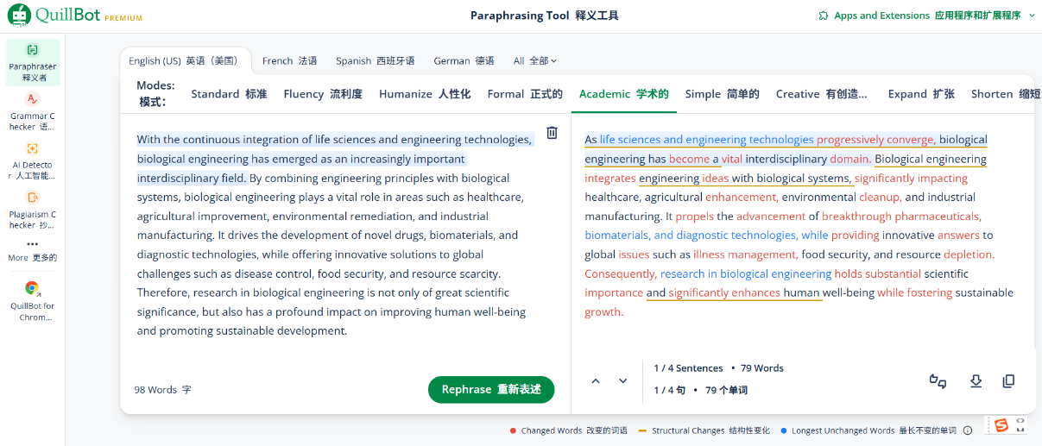Click the blue Longest Unchanged Words dot
The width and height of the screenshot is (1042, 446).
783,430
